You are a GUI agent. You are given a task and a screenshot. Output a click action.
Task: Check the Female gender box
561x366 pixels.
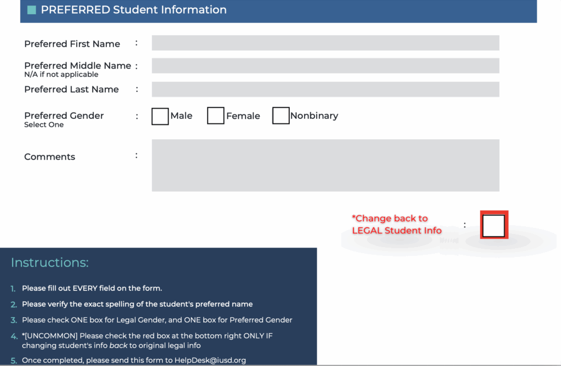(x=216, y=116)
